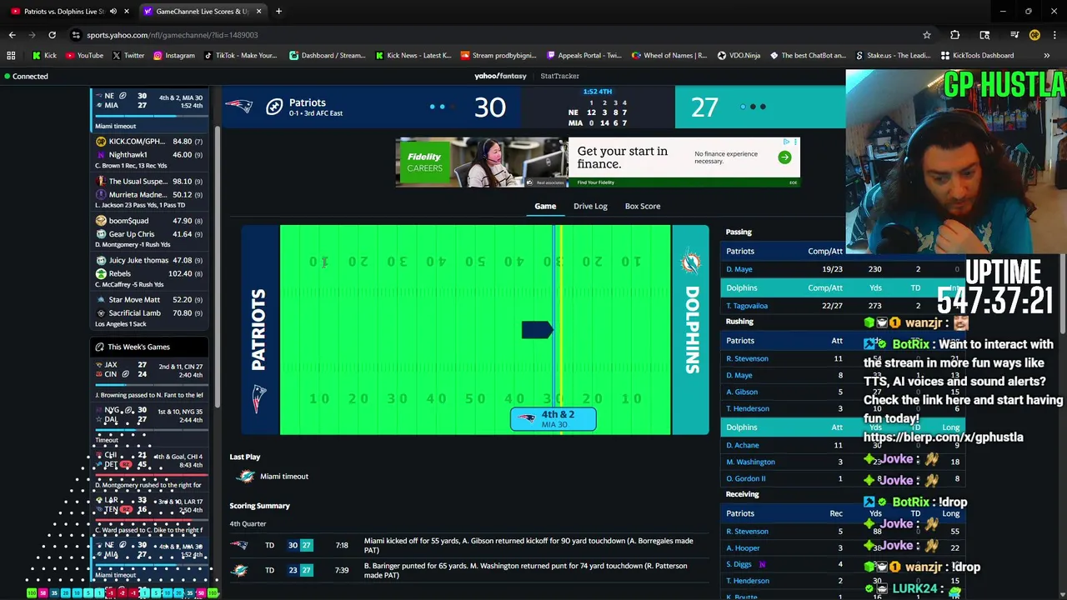Go back to the previous page
Viewport: 1067px width, 600px height.
coord(12,35)
